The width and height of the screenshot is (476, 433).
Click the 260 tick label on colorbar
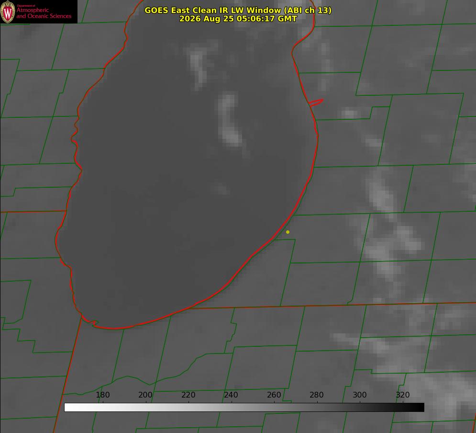274,395
